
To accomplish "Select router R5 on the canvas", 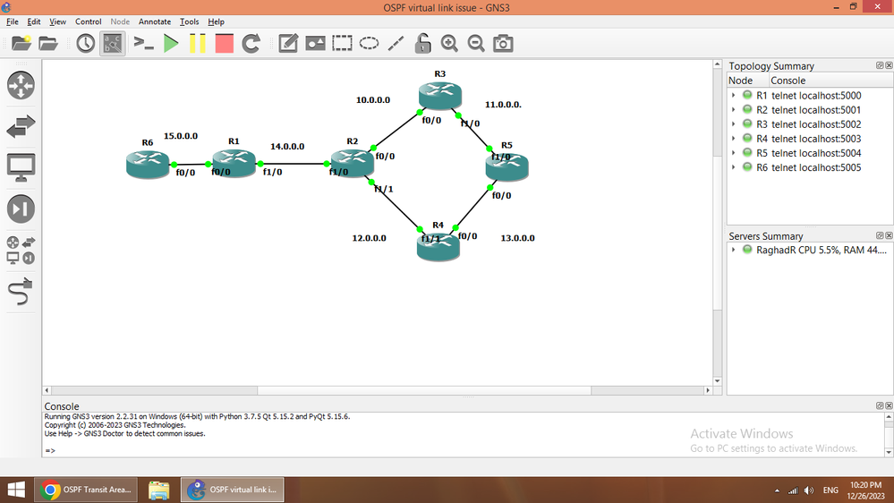I will coord(507,167).
